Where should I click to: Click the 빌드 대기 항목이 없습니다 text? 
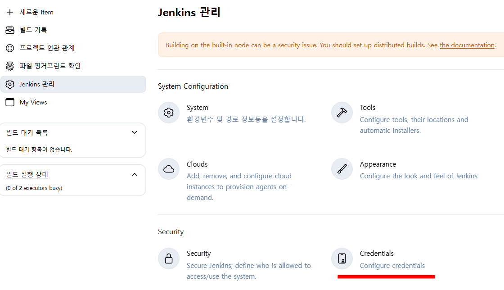tap(39, 150)
